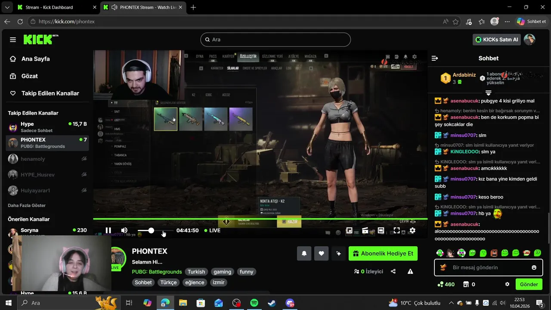The height and width of the screenshot is (310, 551).
Task: Click KICKs Satın Al button
Action: [497, 40]
